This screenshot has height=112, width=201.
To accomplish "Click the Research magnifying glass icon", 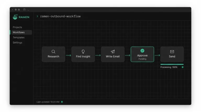I will click(x=53, y=52).
